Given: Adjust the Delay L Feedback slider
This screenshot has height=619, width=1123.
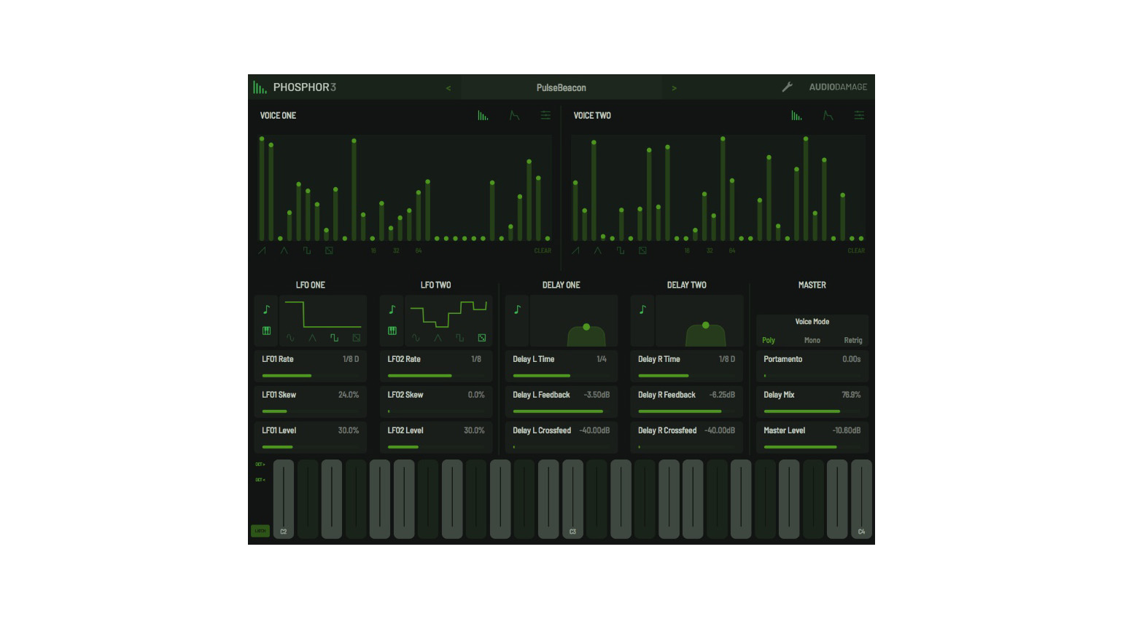Looking at the screenshot, I should pos(561,411).
